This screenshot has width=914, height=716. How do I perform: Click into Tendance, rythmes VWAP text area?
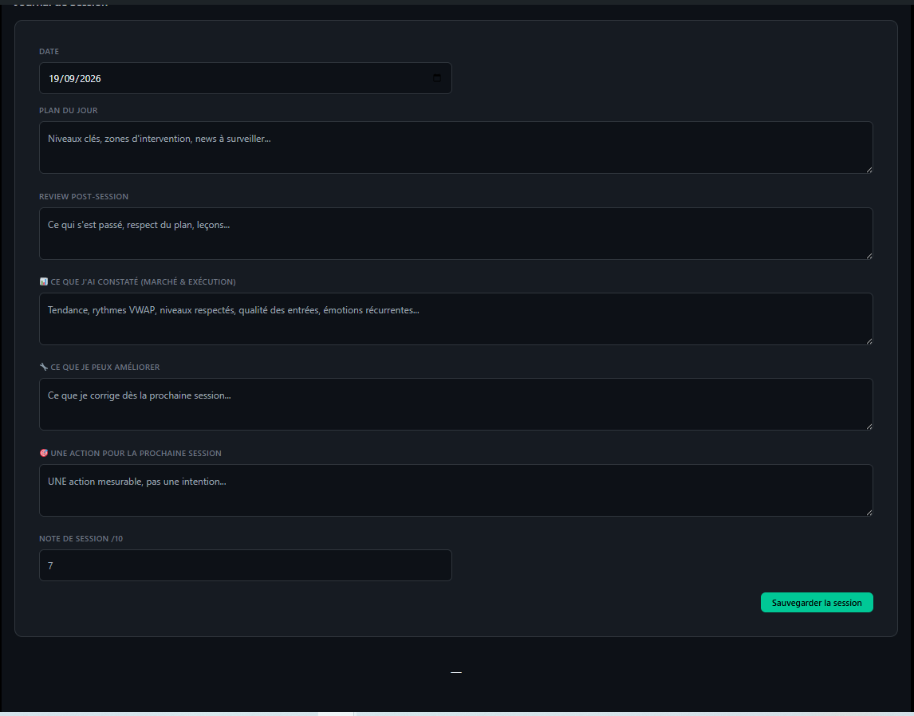point(456,319)
